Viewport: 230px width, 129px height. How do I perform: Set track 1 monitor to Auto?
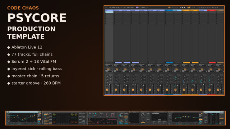click(x=108, y=69)
